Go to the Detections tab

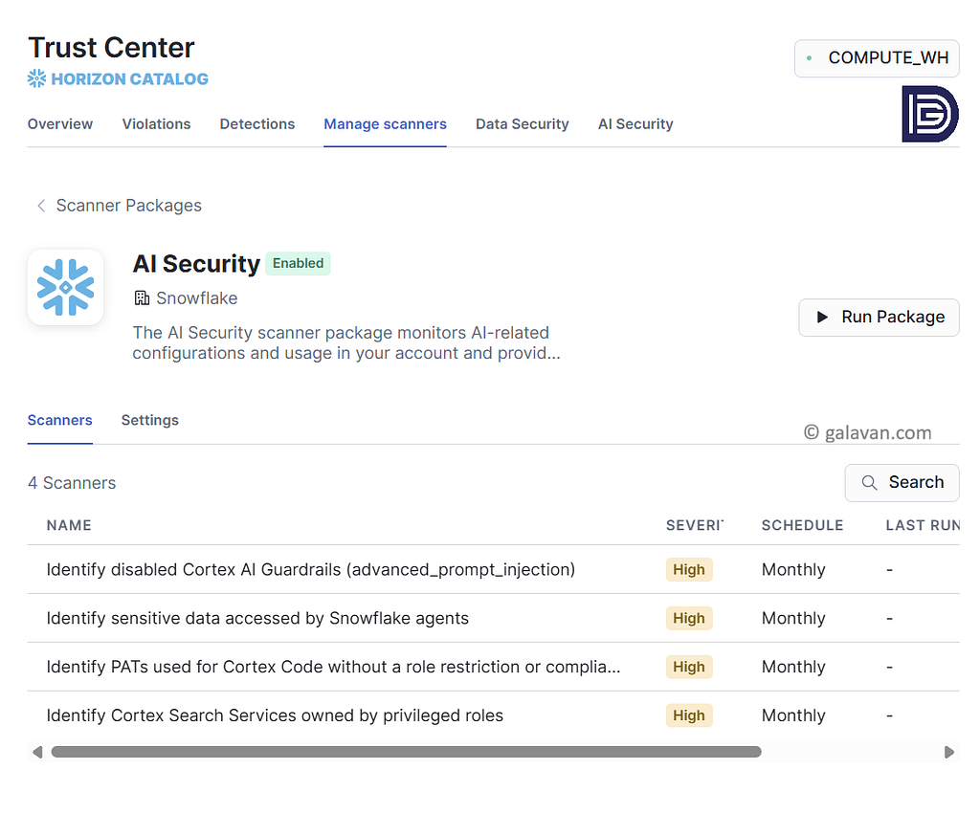pyautogui.click(x=256, y=124)
